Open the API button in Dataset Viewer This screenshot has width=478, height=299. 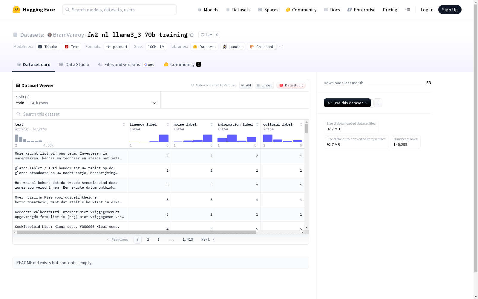pos(246,85)
